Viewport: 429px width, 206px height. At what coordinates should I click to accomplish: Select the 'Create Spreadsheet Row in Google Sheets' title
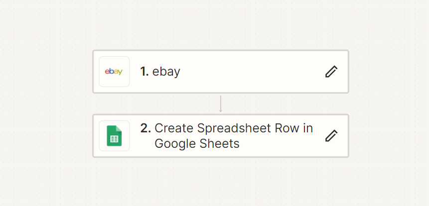[233, 136]
